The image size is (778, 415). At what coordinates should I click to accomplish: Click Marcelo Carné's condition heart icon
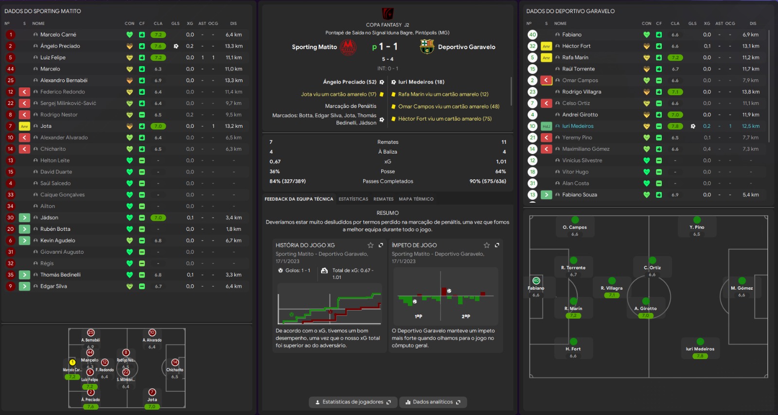point(129,35)
